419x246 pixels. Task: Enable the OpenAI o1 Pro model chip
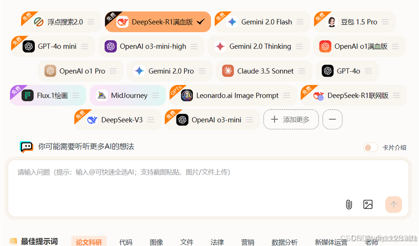pyautogui.click(x=81, y=71)
